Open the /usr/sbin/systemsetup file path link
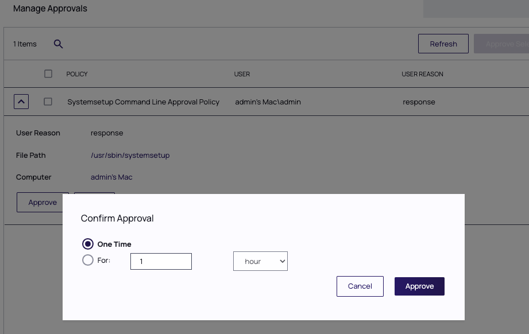This screenshot has height=334, width=529. pos(130,155)
